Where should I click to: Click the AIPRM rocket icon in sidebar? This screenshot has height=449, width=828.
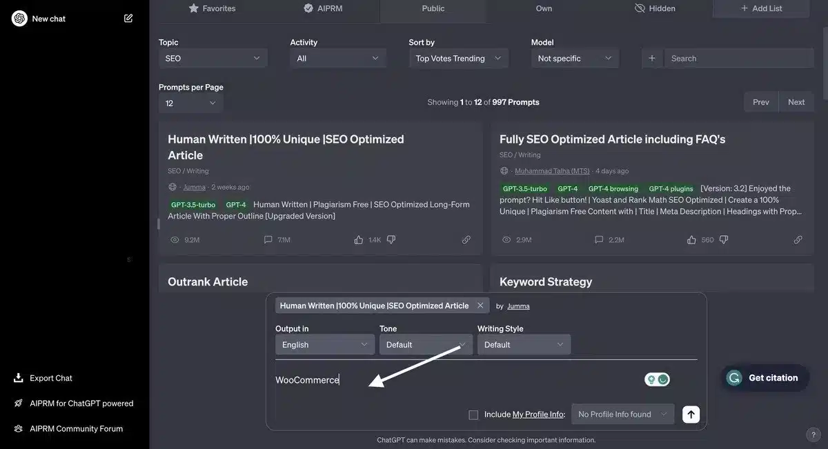point(19,403)
